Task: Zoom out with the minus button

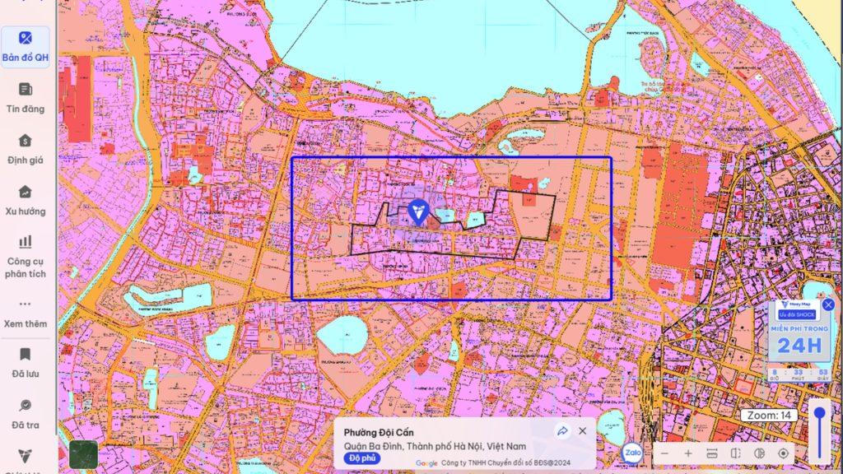Action: point(666,453)
